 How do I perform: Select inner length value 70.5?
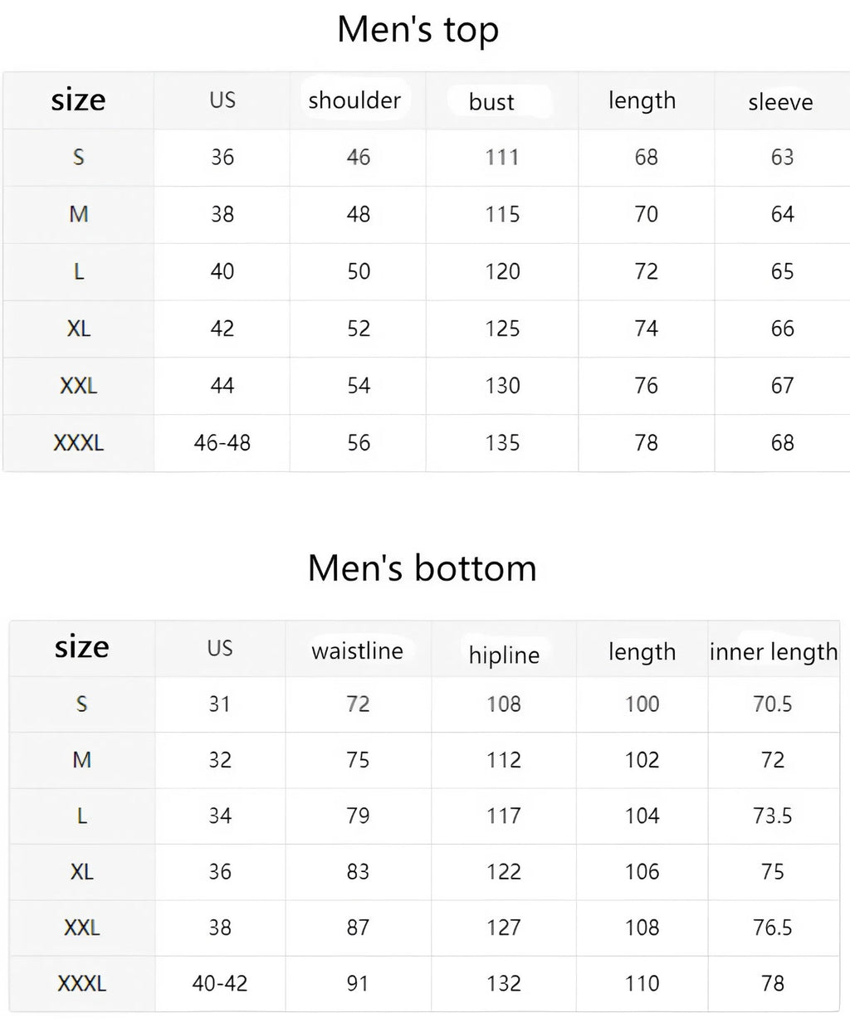pos(773,704)
